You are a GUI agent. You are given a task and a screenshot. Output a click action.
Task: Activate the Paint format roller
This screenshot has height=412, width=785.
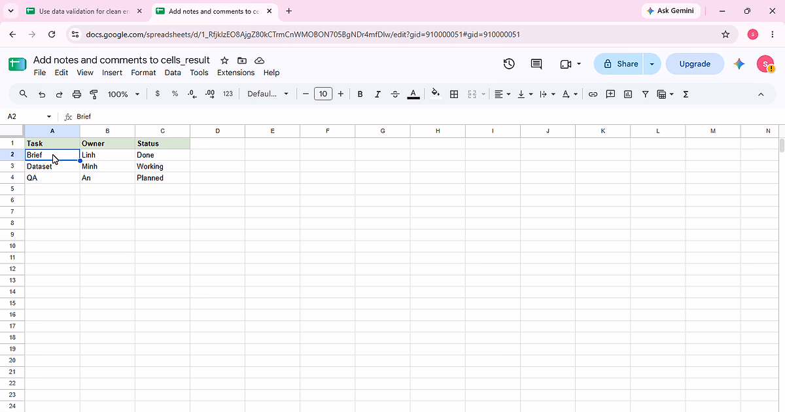point(94,94)
